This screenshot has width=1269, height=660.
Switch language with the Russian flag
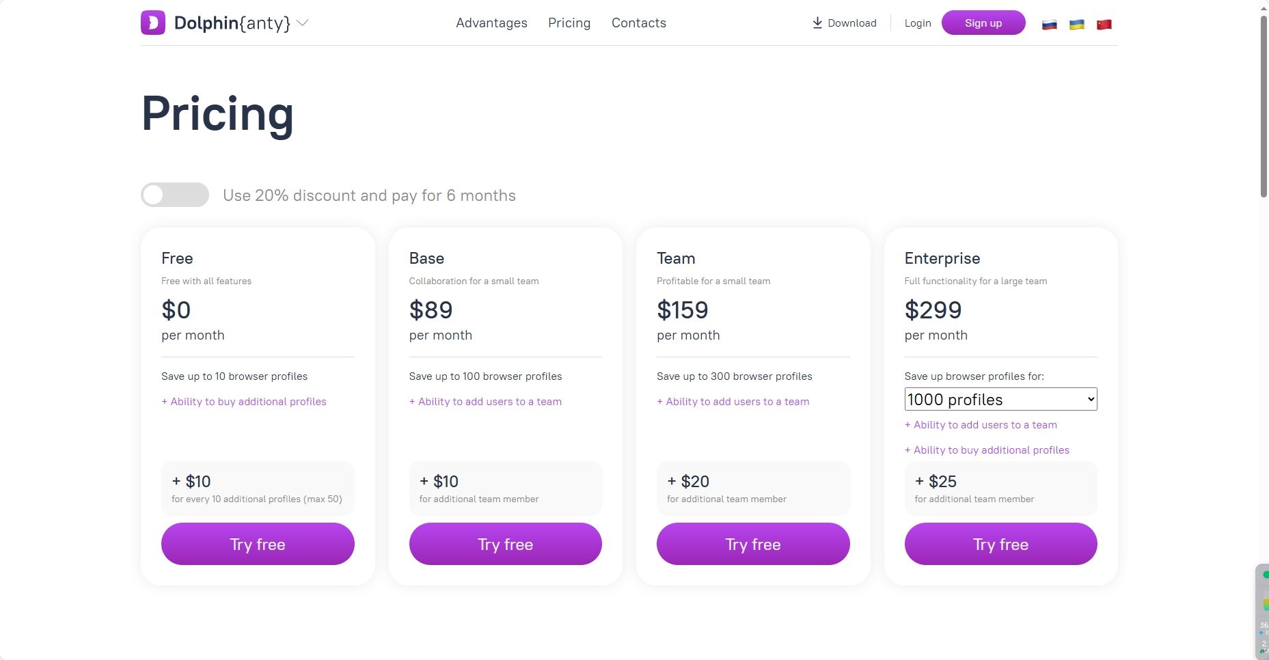1049,25
